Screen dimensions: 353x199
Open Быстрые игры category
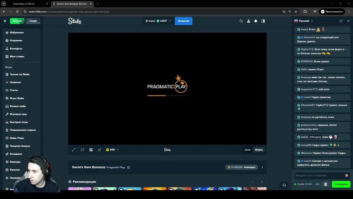pyautogui.click(x=22, y=122)
